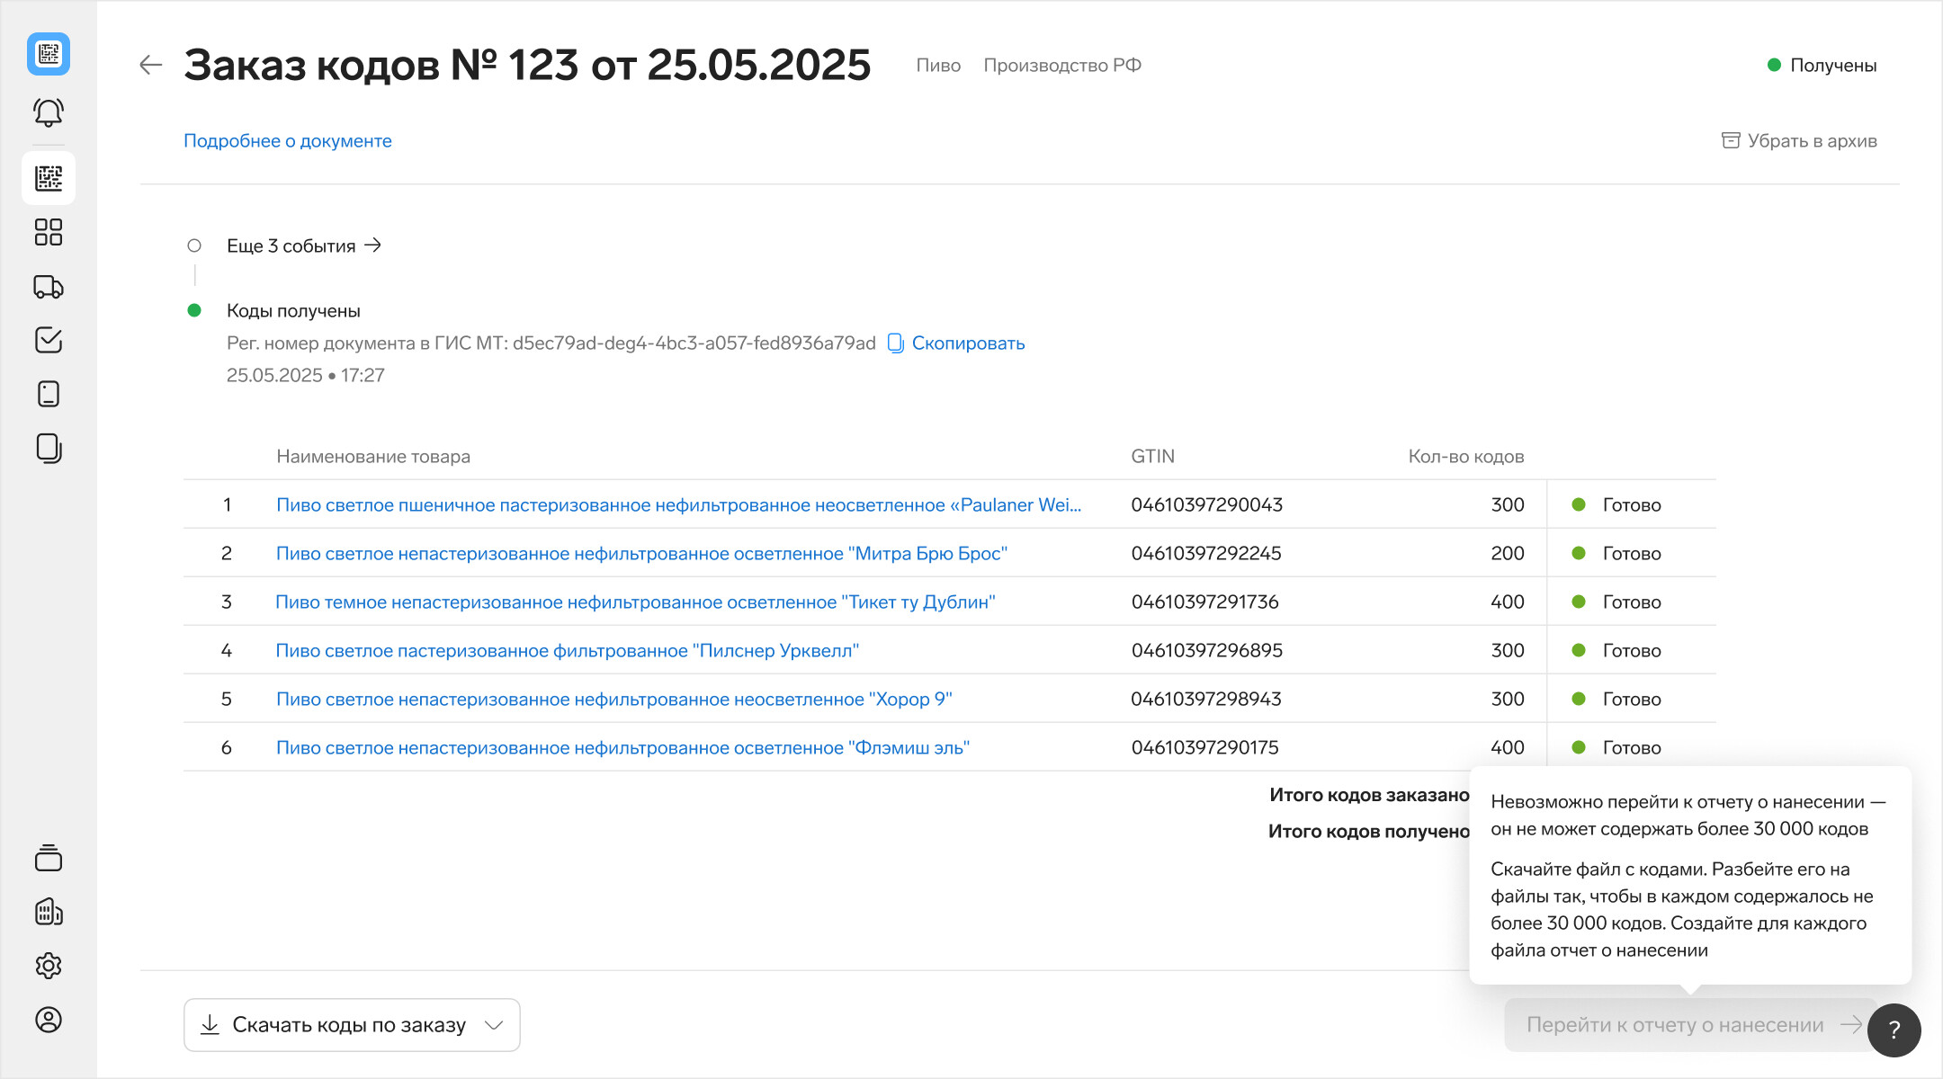Open product 'Пилснер Урквелл' link
1943x1079 pixels.
click(567, 651)
